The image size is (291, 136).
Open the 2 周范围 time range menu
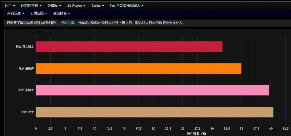click(39, 13)
